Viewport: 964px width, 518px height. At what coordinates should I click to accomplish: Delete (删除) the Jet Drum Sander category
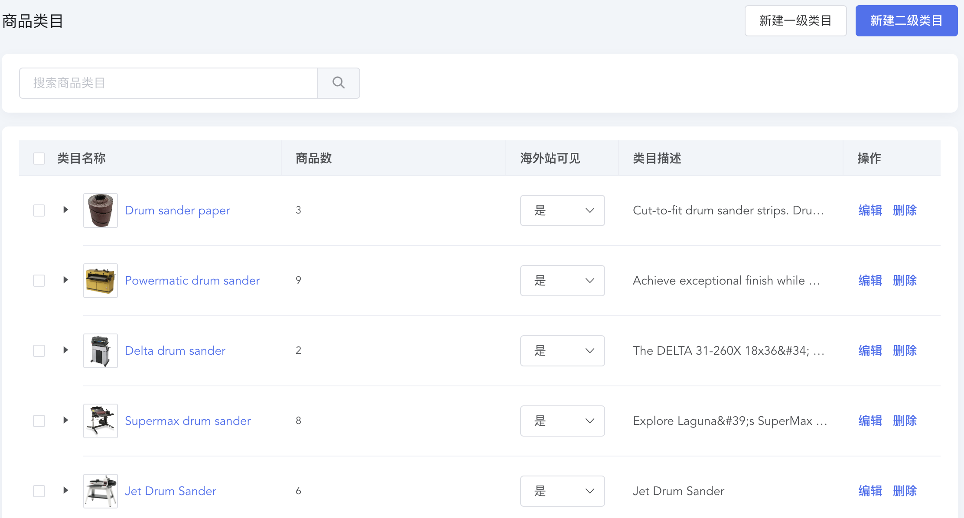tap(905, 491)
